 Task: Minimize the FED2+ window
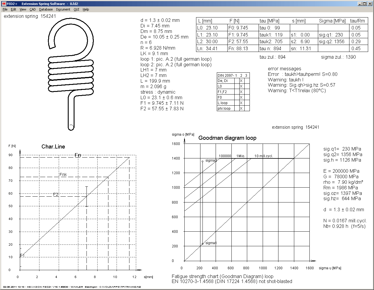click(360, 4)
